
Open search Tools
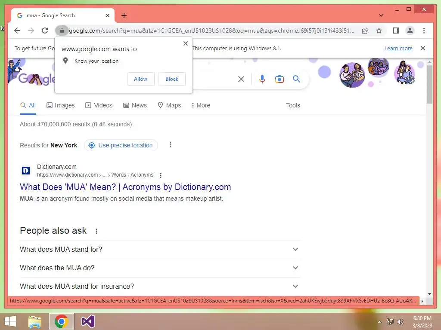[x=293, y=105]
